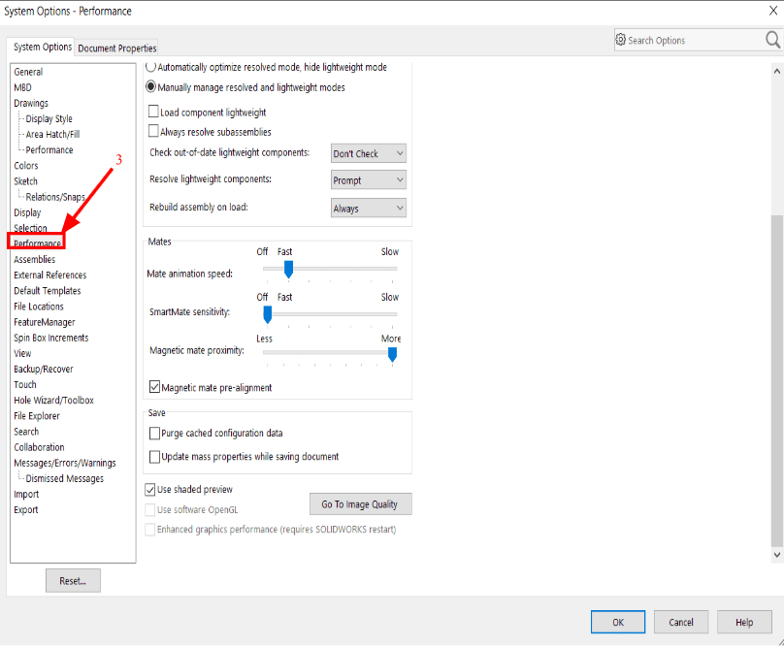Enable Load component lightweight checkbox
Image resolution: width=784 pixels, height=647 pixels.
[x=153, y=112]
